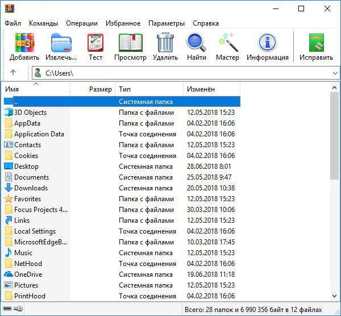
Task: Expand the address path dropdown
Action: 335,73
